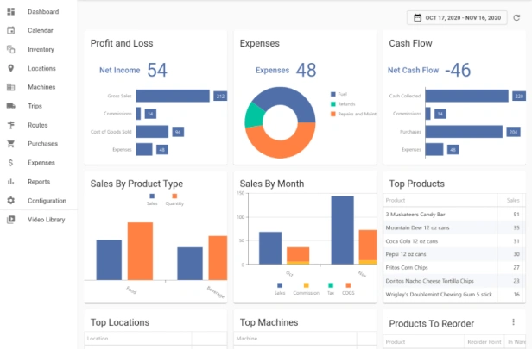Open the date range picker Oct 17 - Nov 16
The image size is (532, 349).
(456, 17)
